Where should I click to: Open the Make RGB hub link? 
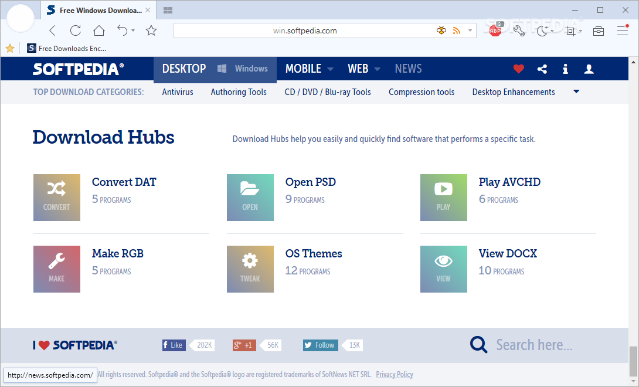tap(118, 254)
